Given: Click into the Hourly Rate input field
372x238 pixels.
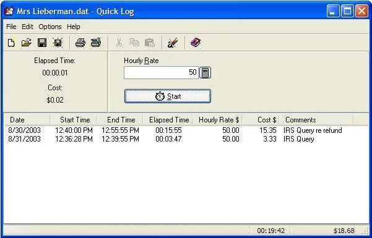Looking at the screenshot, I should [161, 72].
